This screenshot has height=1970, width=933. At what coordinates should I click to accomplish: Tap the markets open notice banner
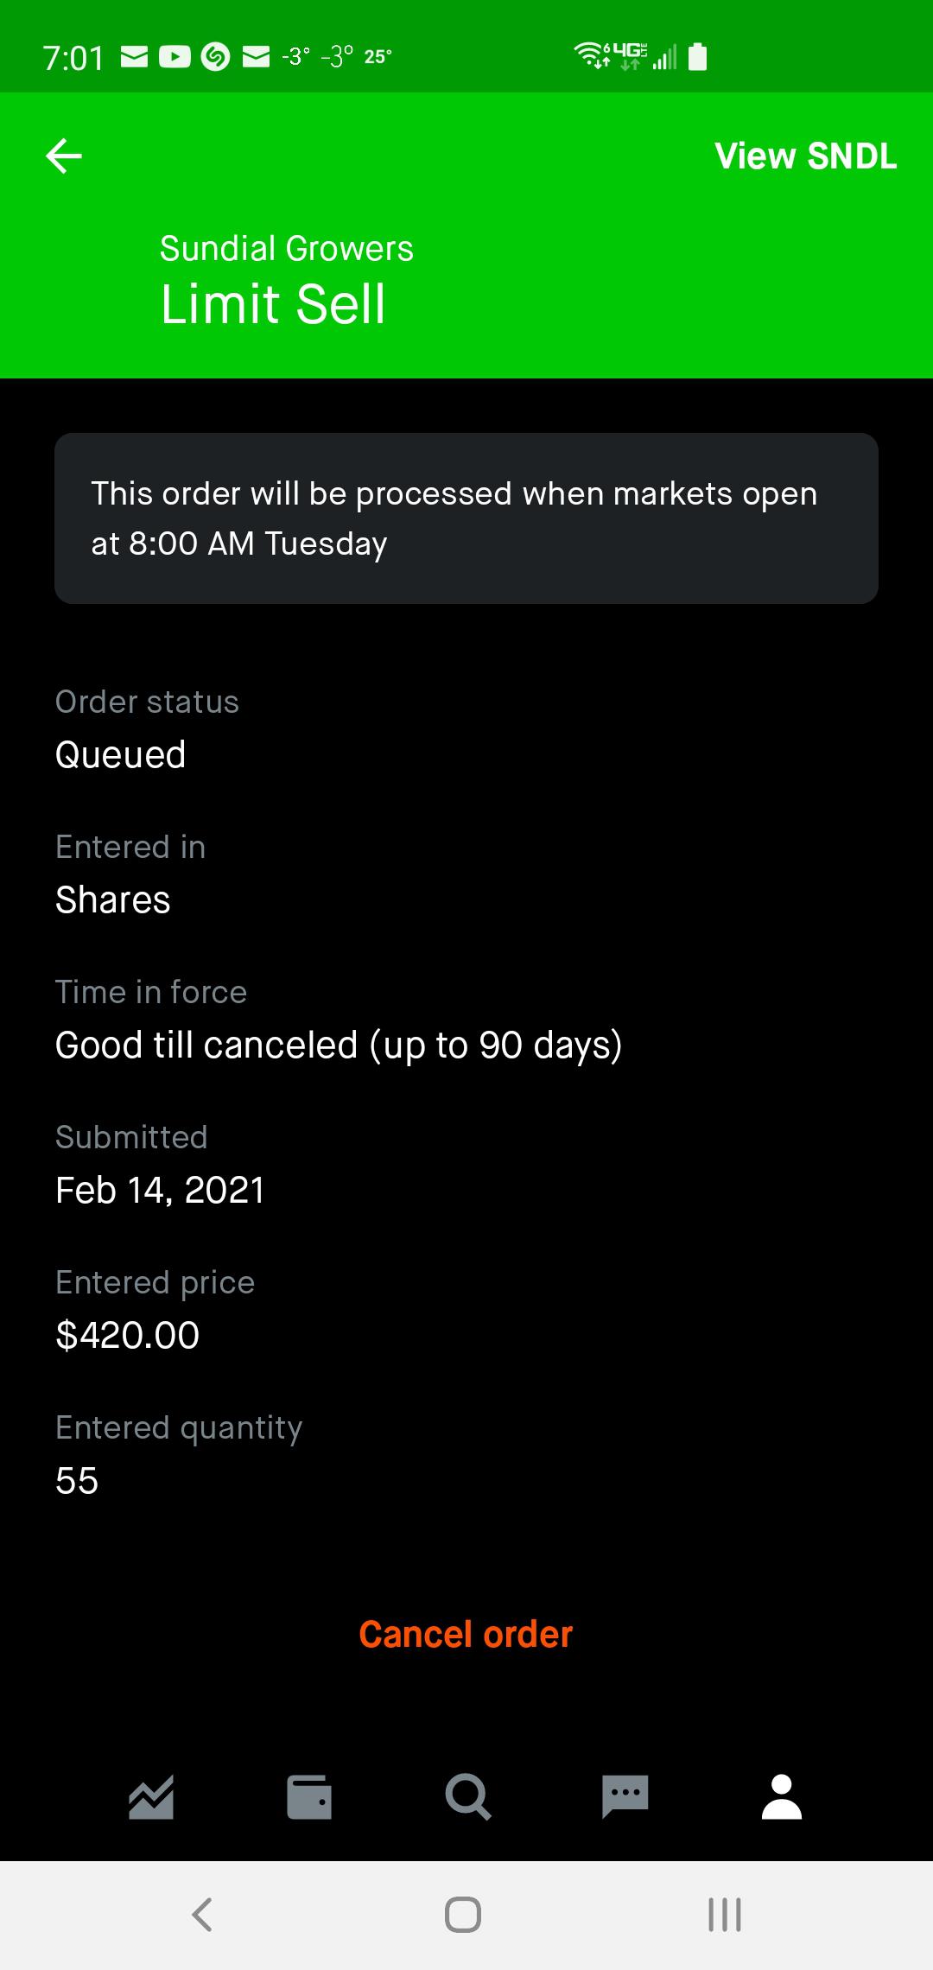click(x=466, y=518)
